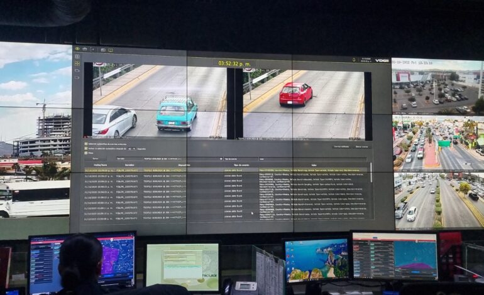The height and width of the screenshot is (295, 484).
Task: Sort by the Valor column header
Action: [x=314, y=166]
